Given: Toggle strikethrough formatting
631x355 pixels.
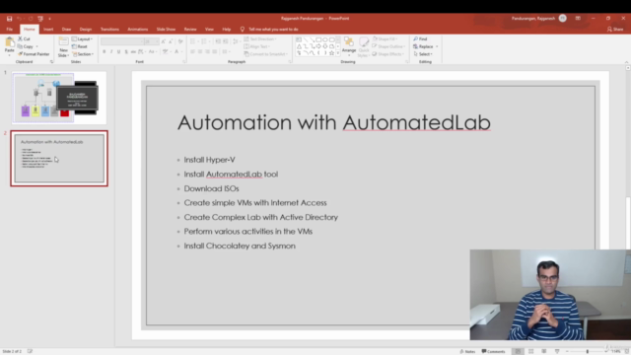Looking at the screenshot, I should click(x=133, y=52).
